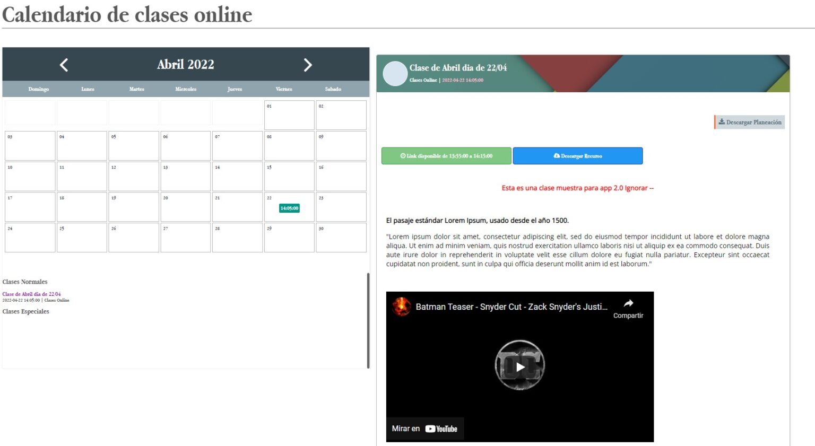Viewport: 815px width, 446px height.
Task: Navigate to the previous month with the left chevron
Action: coord(63,64)
